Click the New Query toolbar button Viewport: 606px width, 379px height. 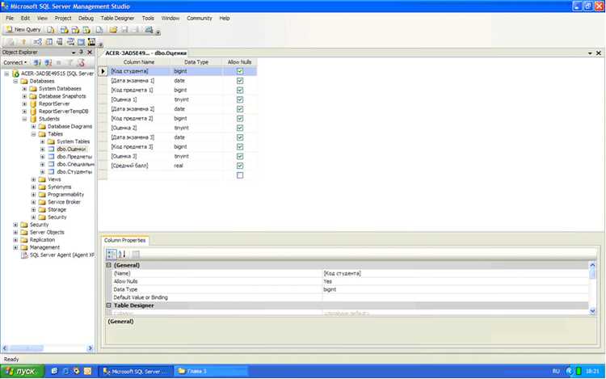23,30
